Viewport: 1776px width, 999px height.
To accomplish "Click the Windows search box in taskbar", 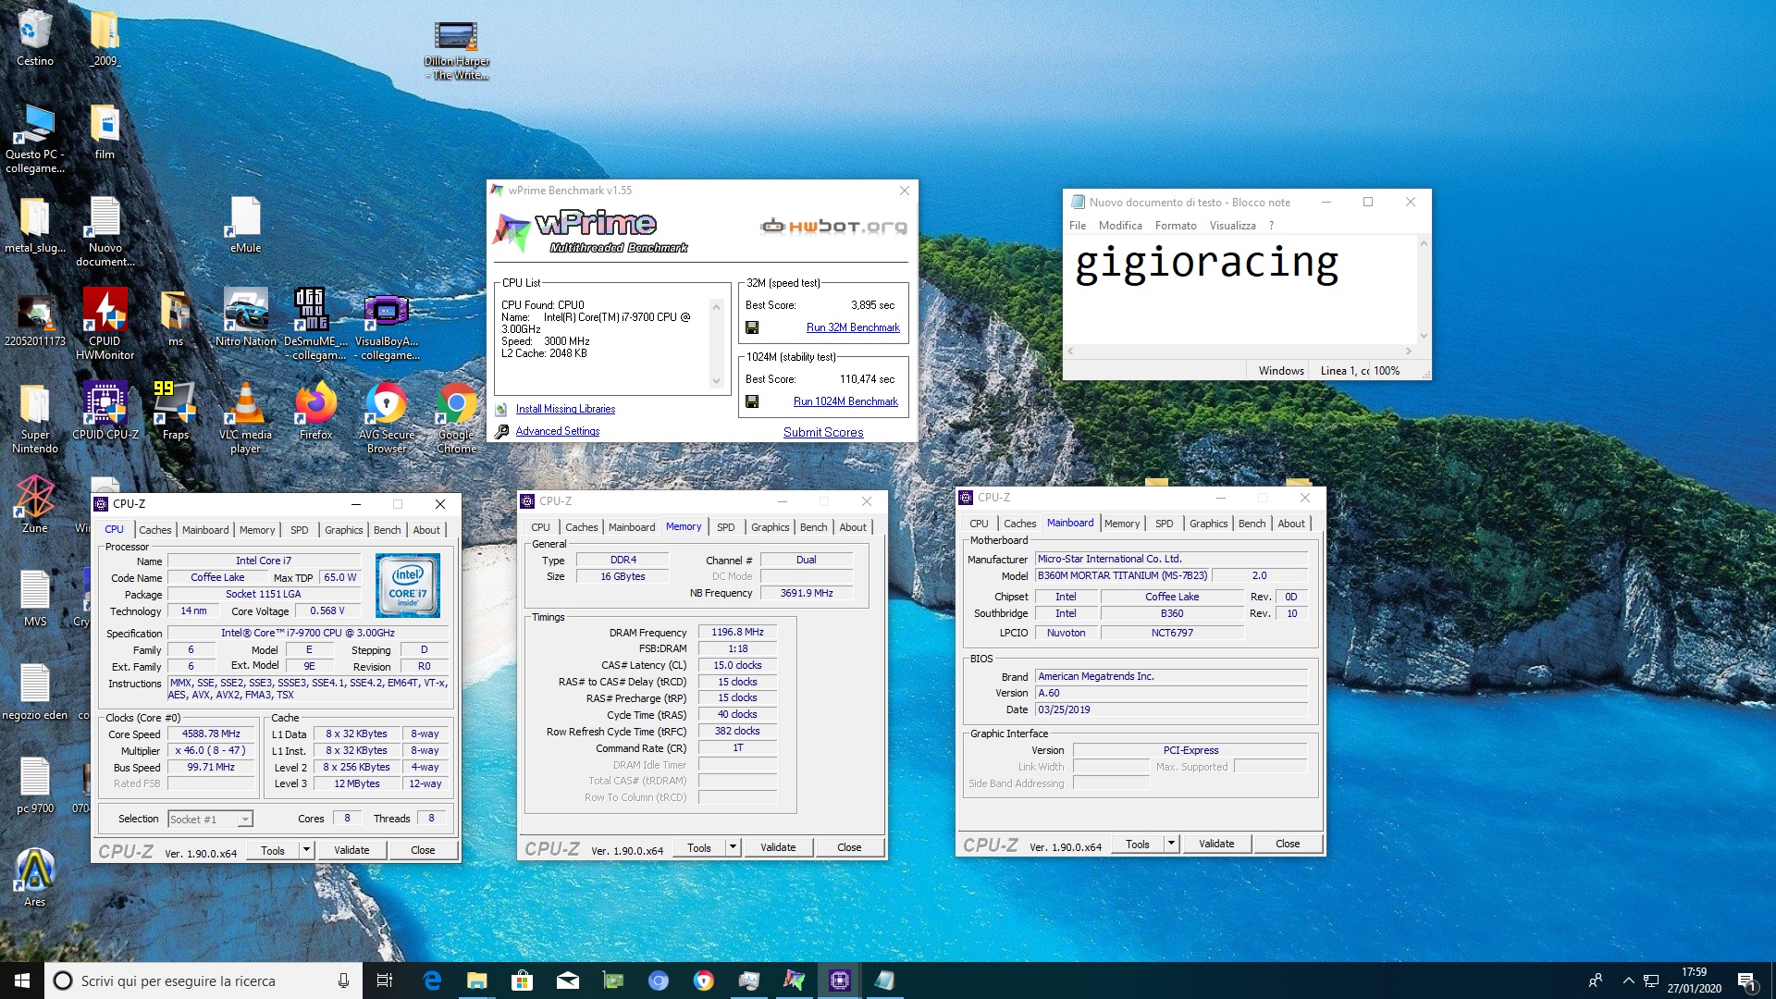I will click(x=202, y=980).
